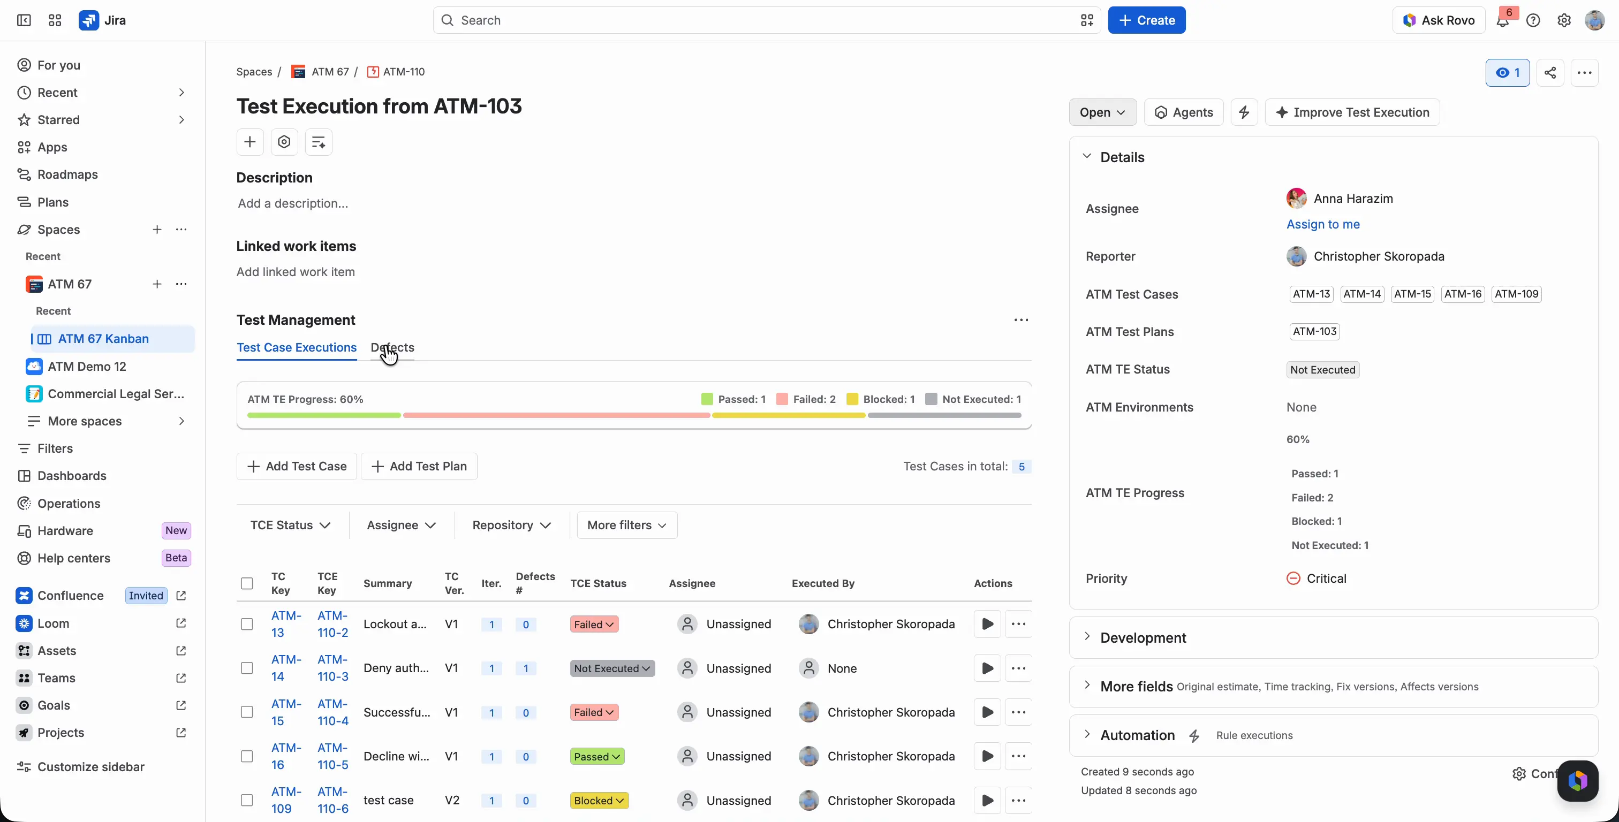
Task: Check the select-all checkbox in table header
Action: point(247,583)
